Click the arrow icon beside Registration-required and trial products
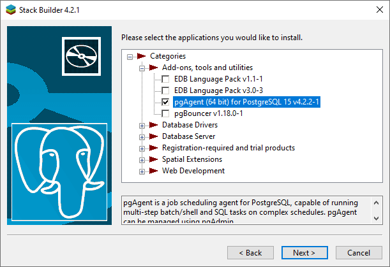The width and height of the screenshot is (390, 267). pyautogui.click(x=153, y=148)
